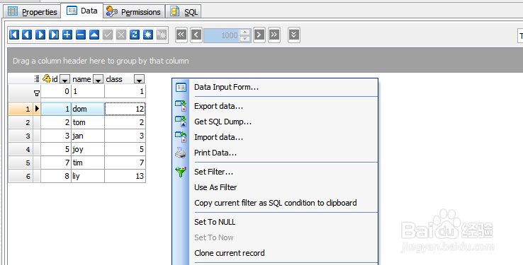Click the Get SQL Dump icon
Viewport: 523px width, 265px height.
(x=181, y=122)
